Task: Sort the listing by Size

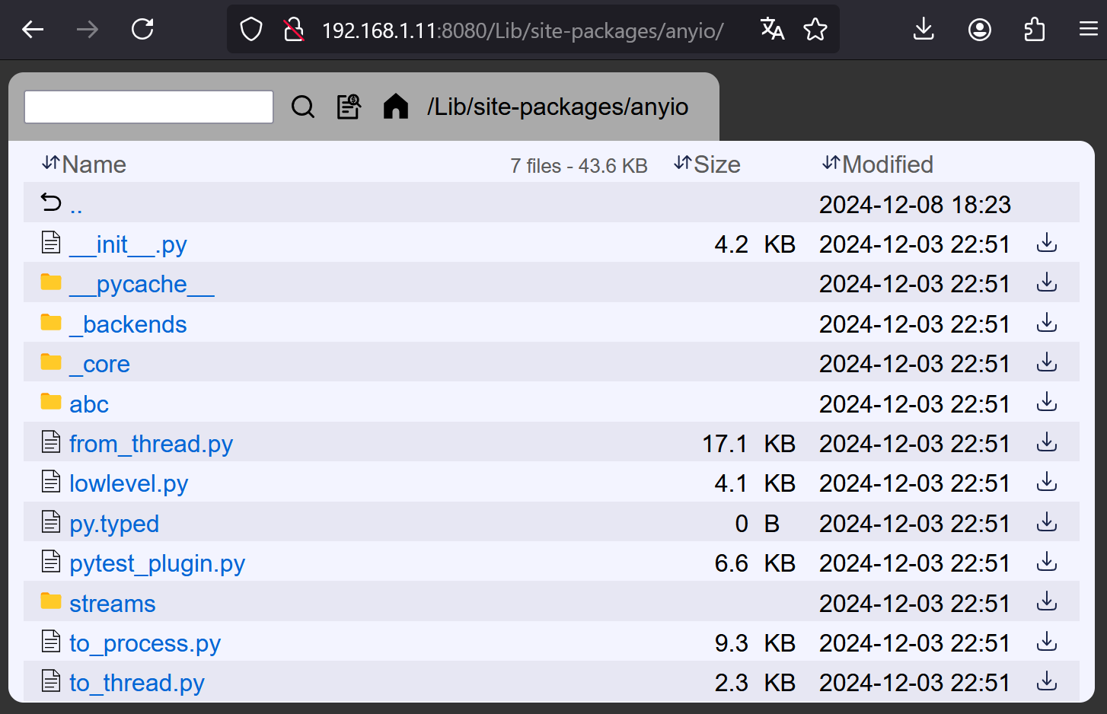Action: 707,164
